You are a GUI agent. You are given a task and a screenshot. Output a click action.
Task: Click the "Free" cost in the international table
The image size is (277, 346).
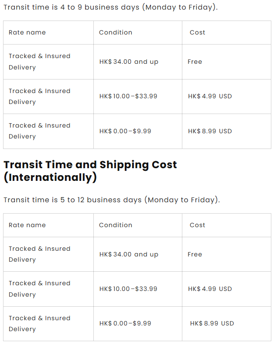[x=195, y=254]
